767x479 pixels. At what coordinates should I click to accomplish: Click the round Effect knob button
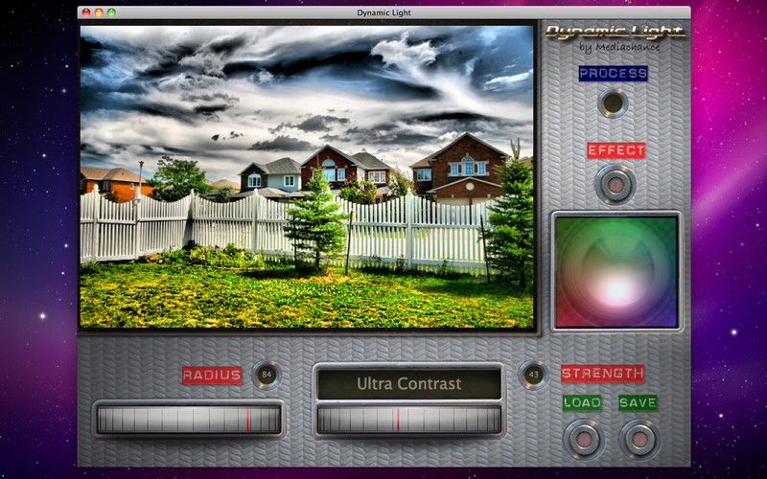click(616, 185)
